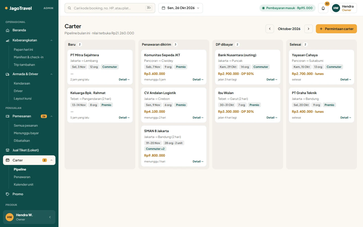363x227 pixels.
Task: Open Penawaran submenu item
Action: pyautogui.click(x=22, y=177)
